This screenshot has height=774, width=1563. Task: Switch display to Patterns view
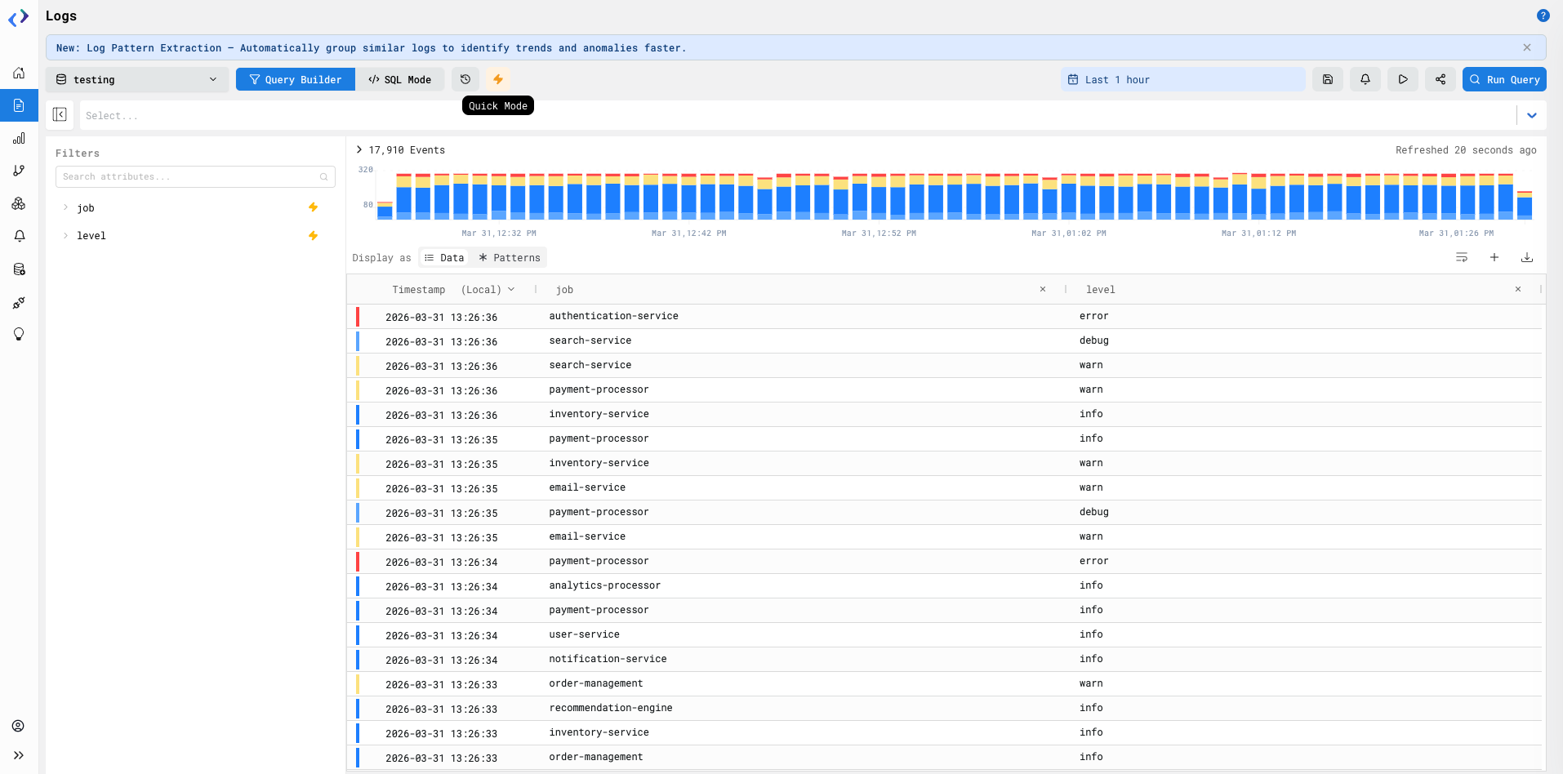508,257
